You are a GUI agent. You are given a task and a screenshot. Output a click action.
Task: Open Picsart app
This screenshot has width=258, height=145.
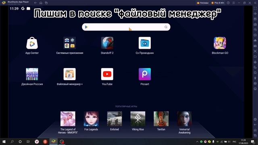(x=145, y=74)
